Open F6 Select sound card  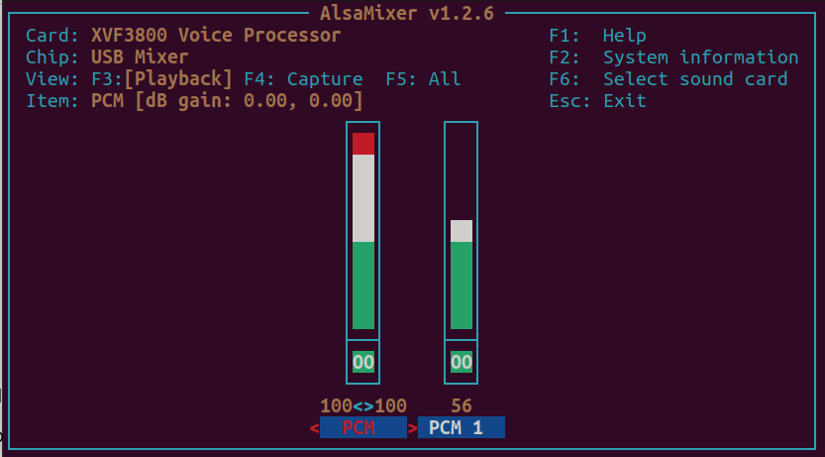pyautogui.click(x=669, y=79)
